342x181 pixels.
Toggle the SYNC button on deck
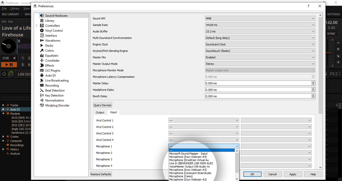point(331,34)
